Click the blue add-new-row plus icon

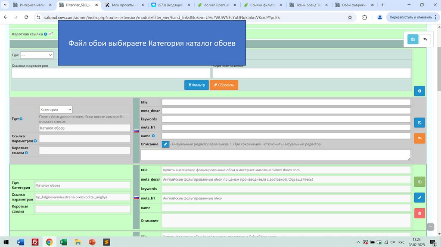[x=419, y=91]
